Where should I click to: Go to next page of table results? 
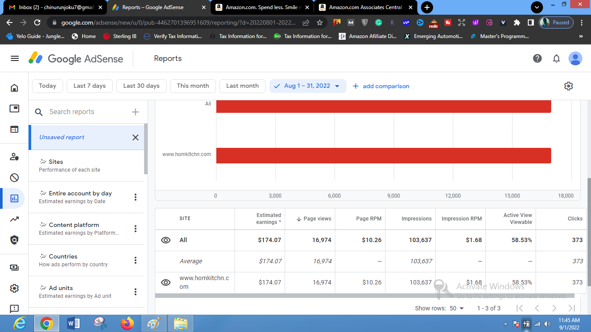(554, 308)
